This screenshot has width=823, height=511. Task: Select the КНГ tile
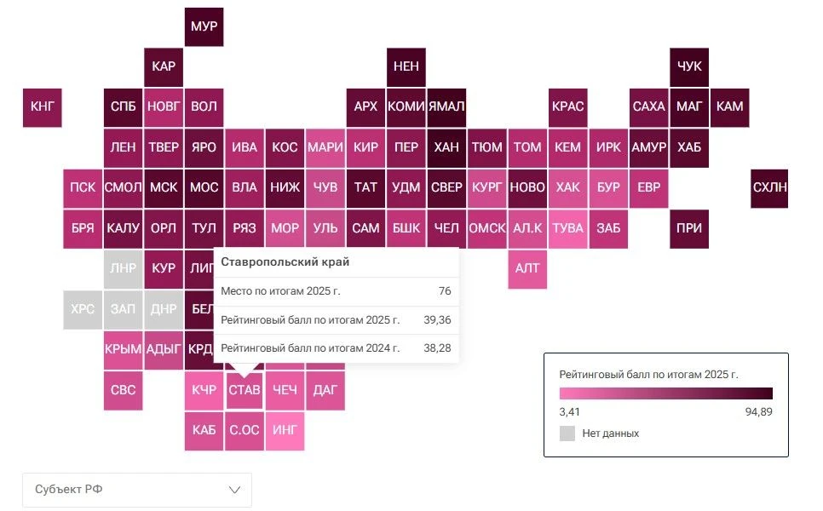(43, 107)
